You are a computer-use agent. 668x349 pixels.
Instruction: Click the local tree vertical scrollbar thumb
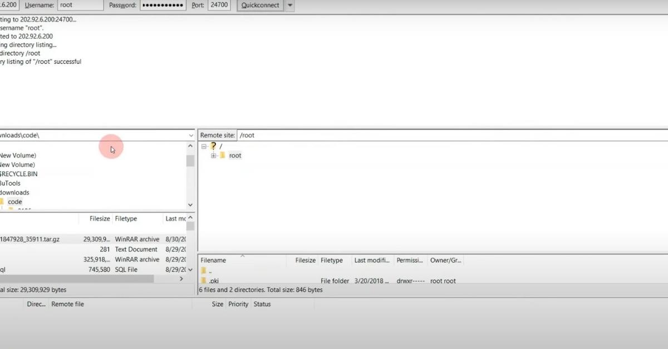tap(190, 161)
